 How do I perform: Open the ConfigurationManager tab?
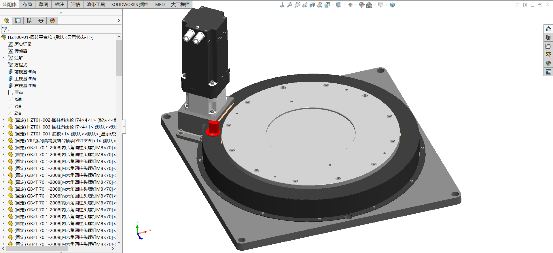[29, 21]
